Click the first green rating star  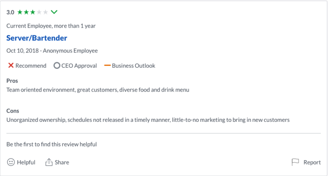click(20, 12)
